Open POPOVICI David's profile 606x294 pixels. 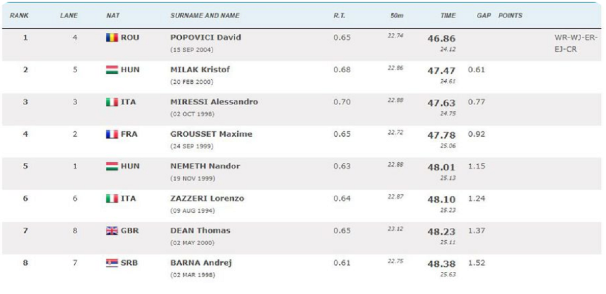point(206,37)
